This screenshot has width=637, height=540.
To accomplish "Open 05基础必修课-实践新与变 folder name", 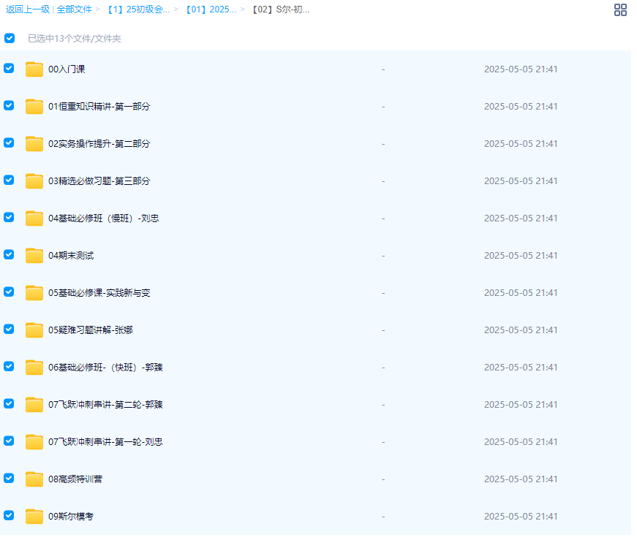I will pos(100,294).
